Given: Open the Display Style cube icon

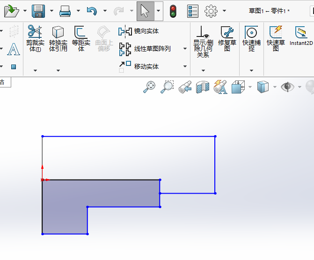Looking at the screenshot, I should tap(263, 87).
